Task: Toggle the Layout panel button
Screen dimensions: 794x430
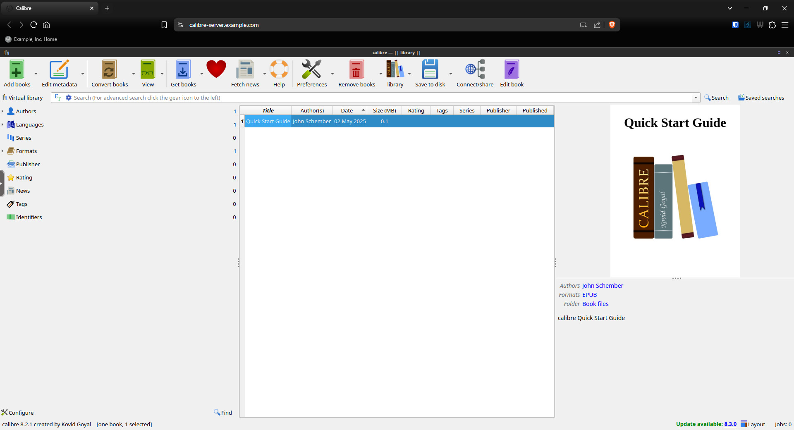Action: coord(753,424)
